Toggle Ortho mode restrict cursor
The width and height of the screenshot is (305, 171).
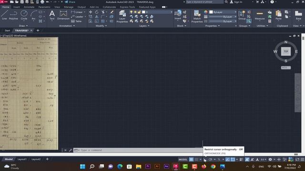(205, 160)
